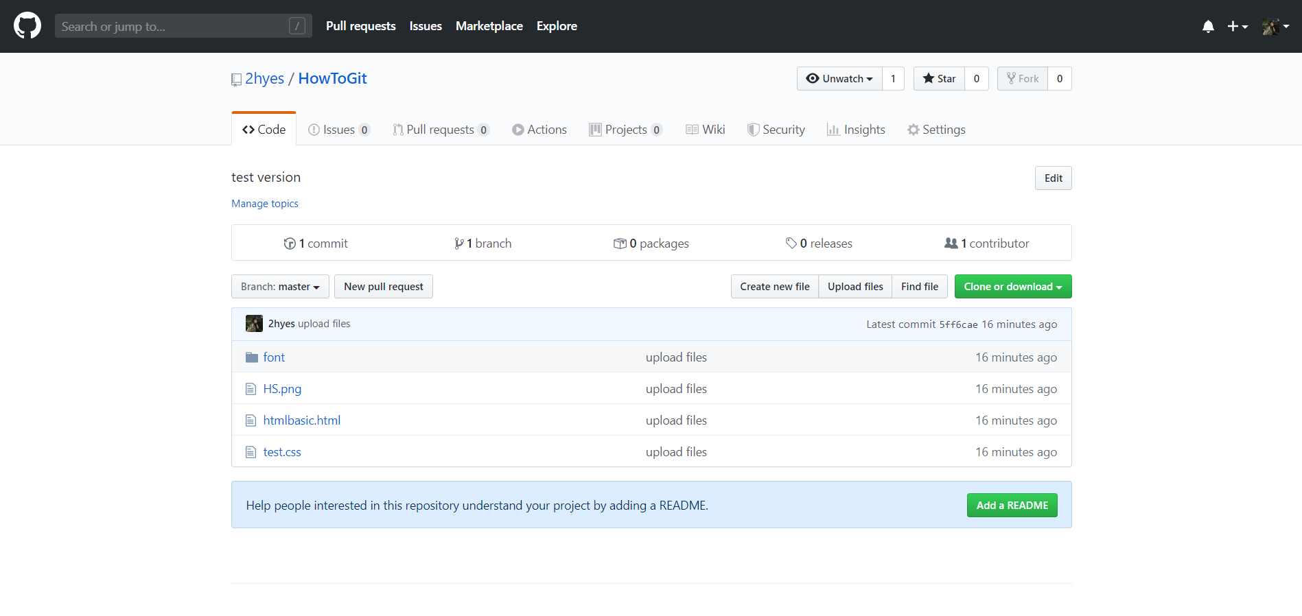View forks count next to Fork
1302x616 pixels.
(1060, 78)
